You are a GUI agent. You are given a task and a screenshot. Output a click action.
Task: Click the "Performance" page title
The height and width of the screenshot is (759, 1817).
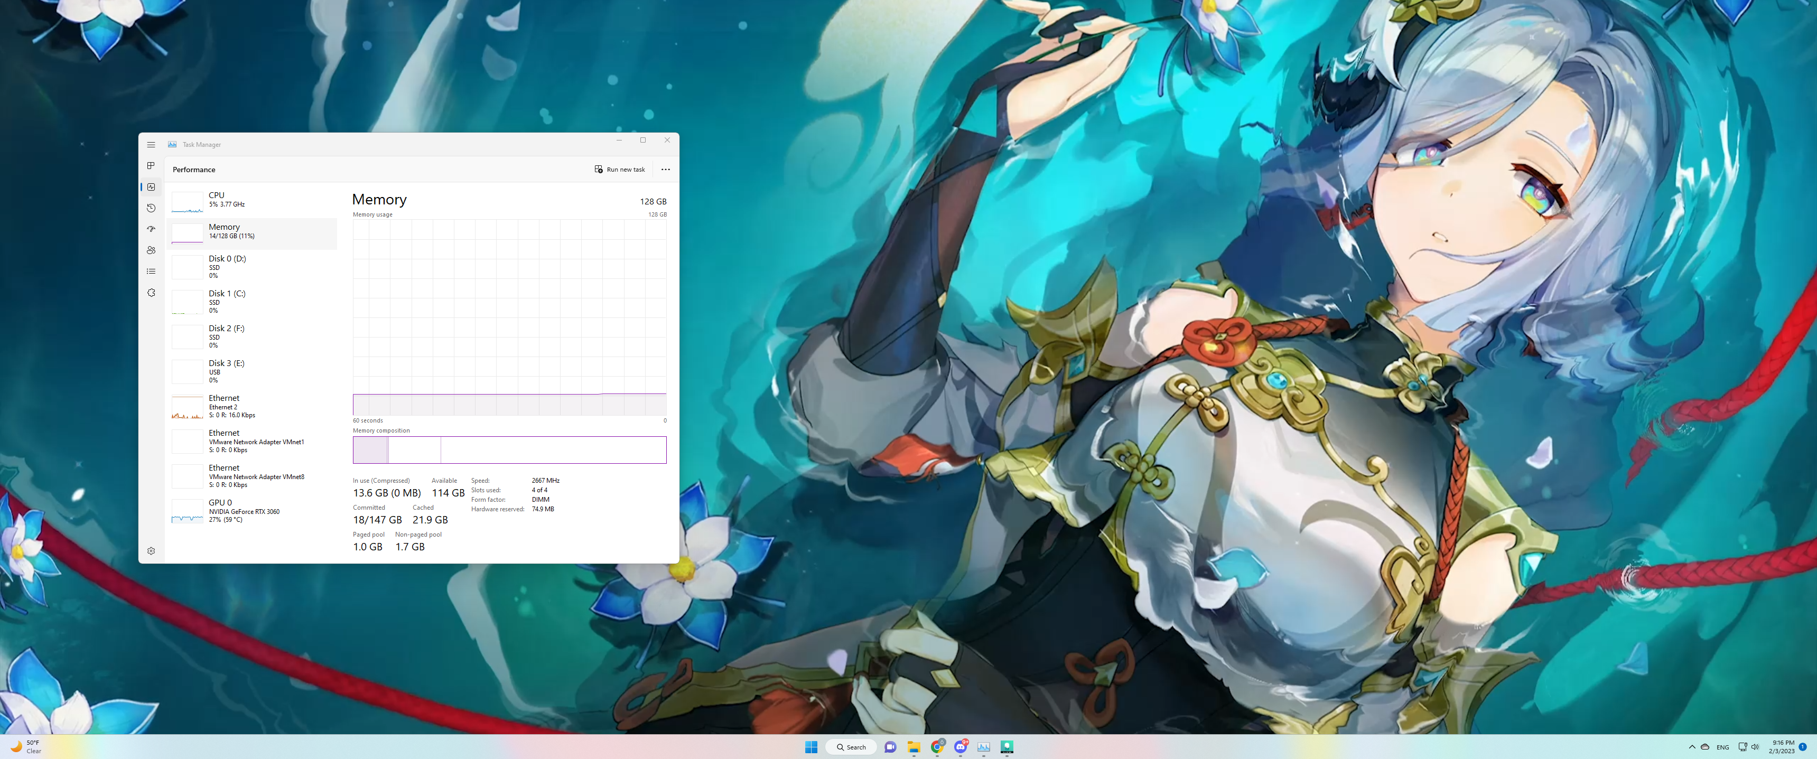[194, 170]
